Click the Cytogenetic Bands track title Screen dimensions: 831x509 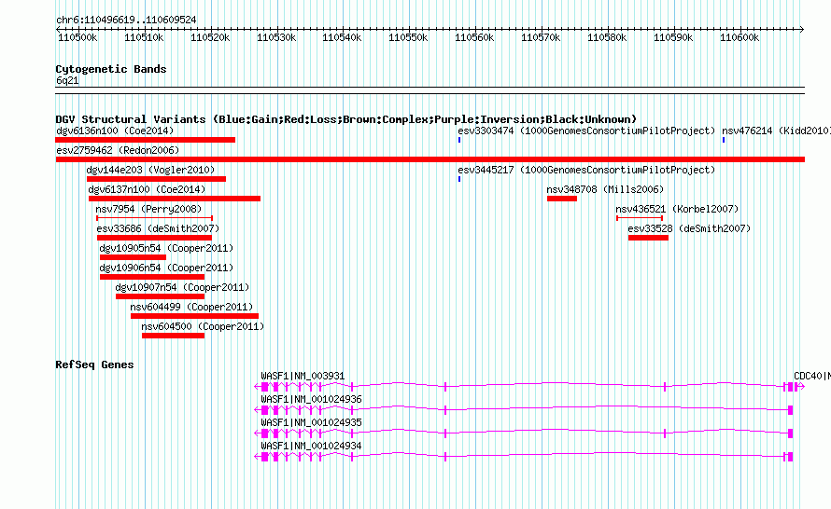[x=111, y=69]
